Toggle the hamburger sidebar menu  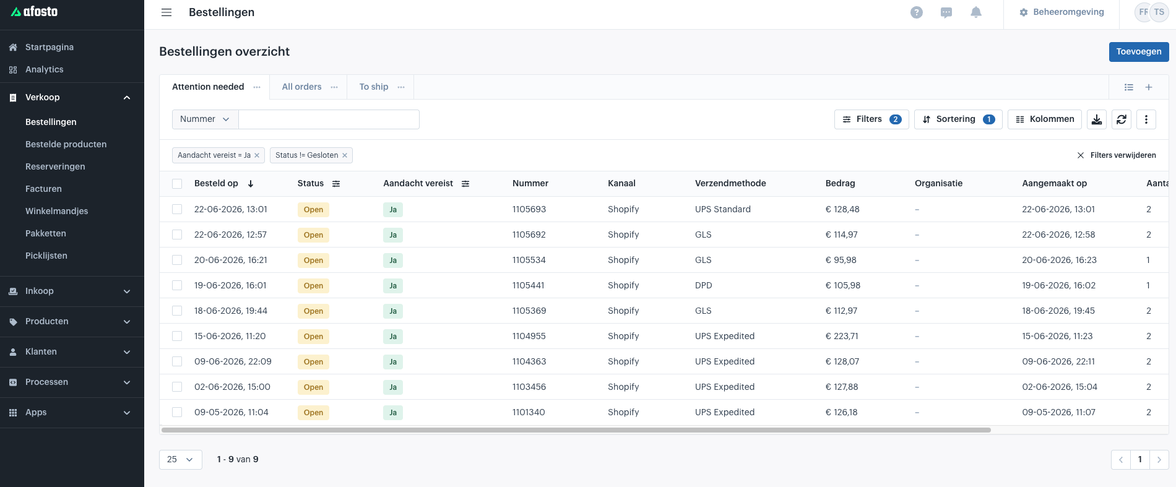[x=166, y=12]
